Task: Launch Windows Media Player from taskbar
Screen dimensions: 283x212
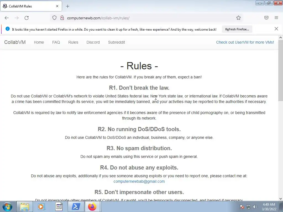Action: point(41,206)
